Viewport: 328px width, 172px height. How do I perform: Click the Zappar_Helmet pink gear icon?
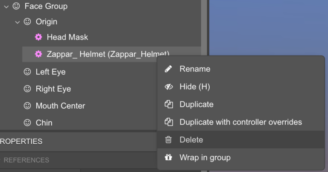pos(38,54)
